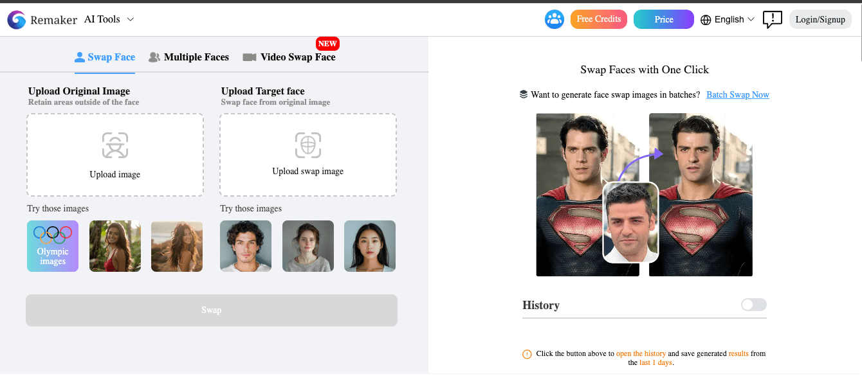This screenshot has height=383, width=862.
Task: Choose the sunset woman sample image
Action: (x=177, y=246)
